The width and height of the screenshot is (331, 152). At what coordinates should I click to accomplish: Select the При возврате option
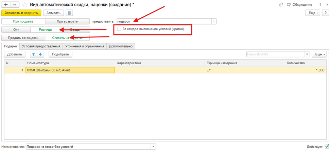coord(67,21)
